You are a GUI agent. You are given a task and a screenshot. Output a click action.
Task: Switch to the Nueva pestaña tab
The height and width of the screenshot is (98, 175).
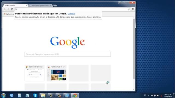point(15,5)
